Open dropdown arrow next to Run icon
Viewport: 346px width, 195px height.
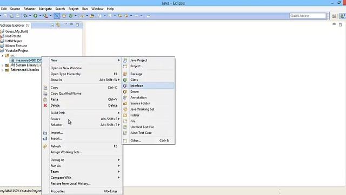[40, 16]
